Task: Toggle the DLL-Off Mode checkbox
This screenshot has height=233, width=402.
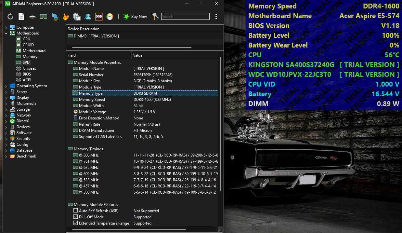Action: 76,217
